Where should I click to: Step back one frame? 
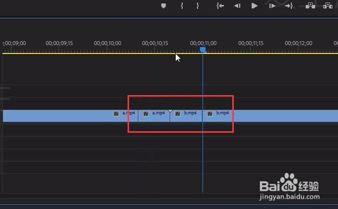pyautogui.click(x=237, y=6)
